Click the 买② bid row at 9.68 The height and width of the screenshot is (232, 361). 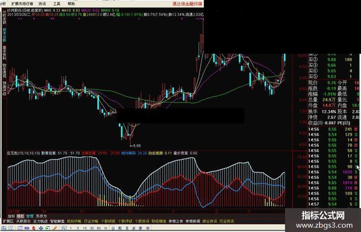[330, 59]
